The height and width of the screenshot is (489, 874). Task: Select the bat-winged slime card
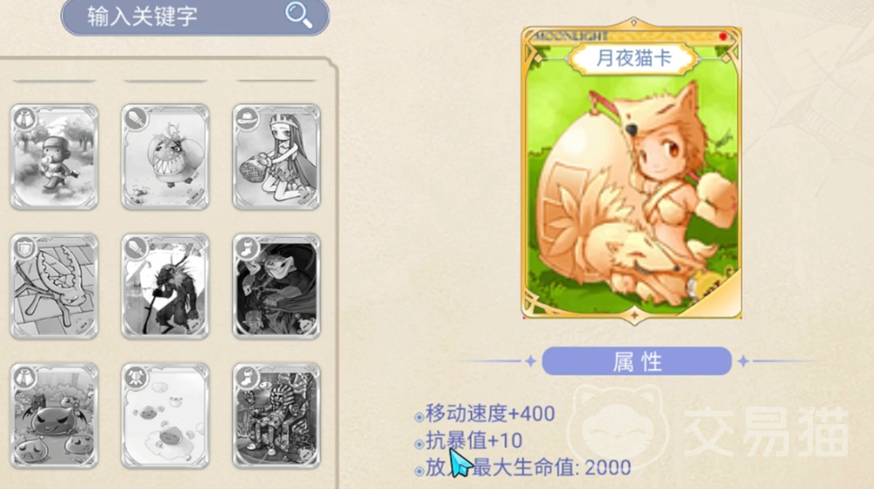click(x=54, y=416)
